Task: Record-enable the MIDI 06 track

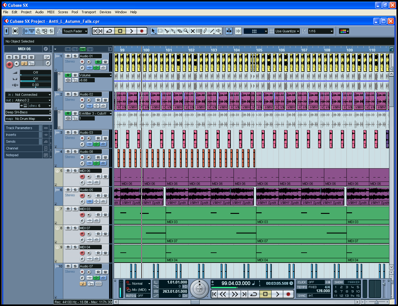Action: coord(82,177)
